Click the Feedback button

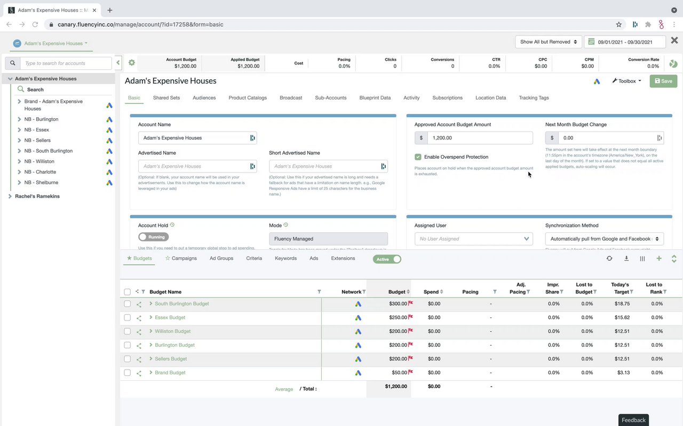pos(633,420)
